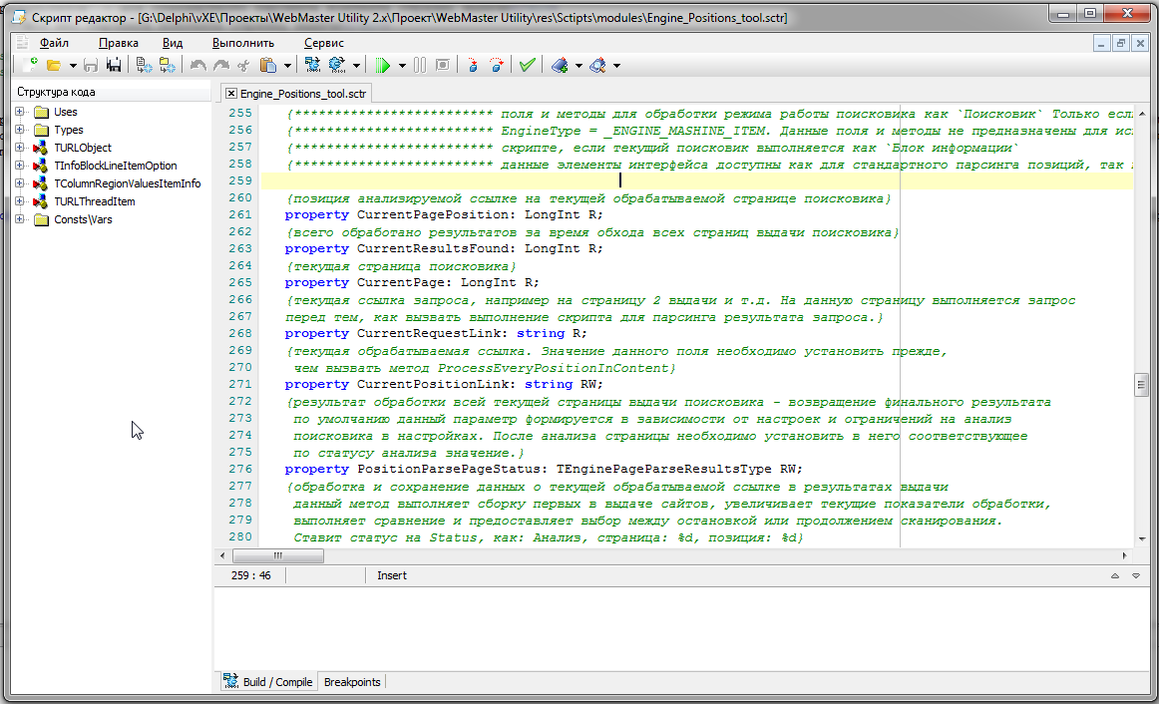Open the Сервис menu

[x=323, y=43]
